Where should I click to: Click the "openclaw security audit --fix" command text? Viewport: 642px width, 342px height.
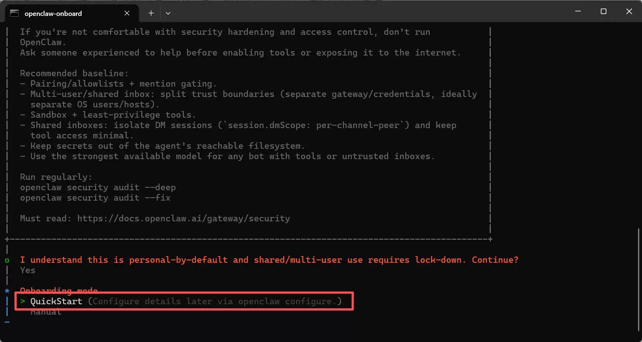pos(95,198)
